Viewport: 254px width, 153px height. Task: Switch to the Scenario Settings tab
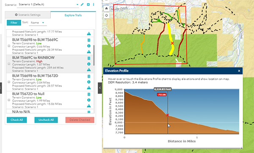[x=28, y=15]
